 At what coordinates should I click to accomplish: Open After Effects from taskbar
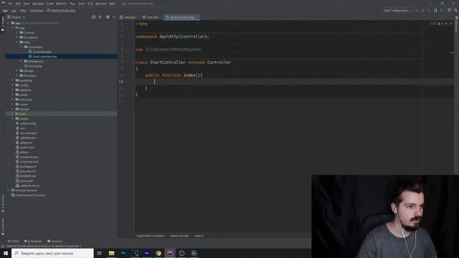(x=146, y=253)
